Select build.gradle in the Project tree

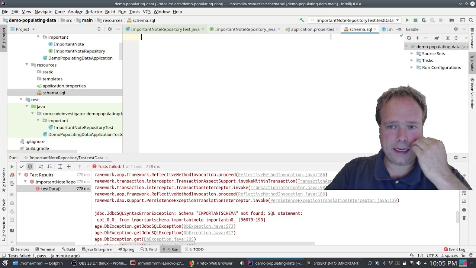click(x=37, y=149)
